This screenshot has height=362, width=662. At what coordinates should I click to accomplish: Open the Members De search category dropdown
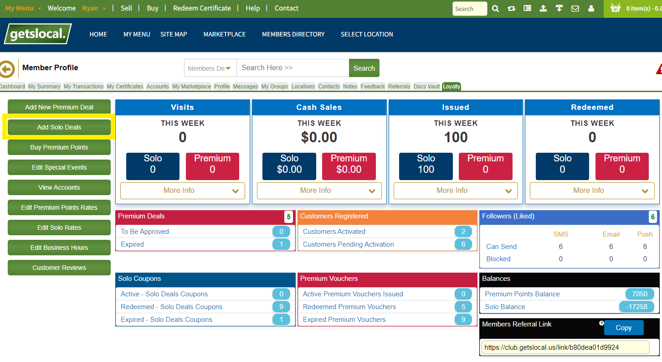click(210, 68)
